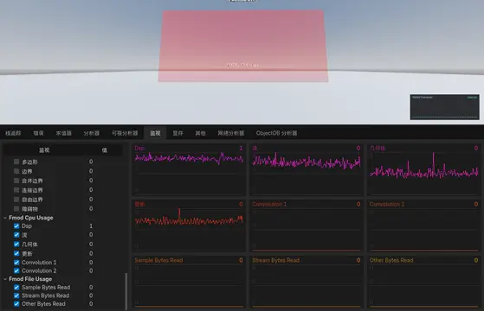Click the Convolution 1 label in list
This screenshot has height=311, width=484.
click(39, 263)
